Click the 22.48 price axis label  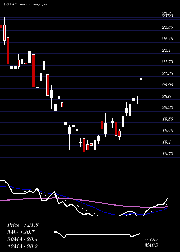point(168,39)
